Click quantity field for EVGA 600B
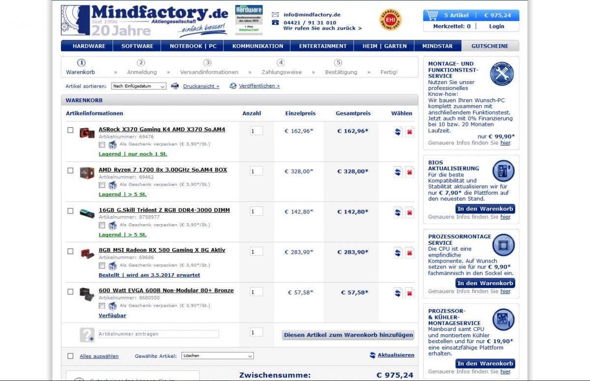 (x=256, y=292)
